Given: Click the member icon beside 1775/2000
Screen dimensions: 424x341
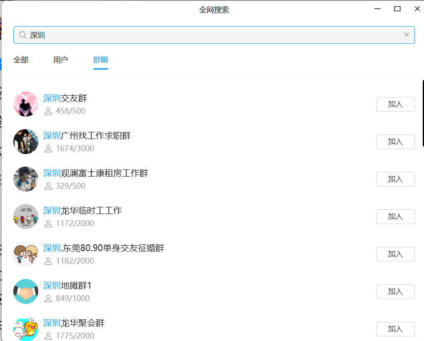Looking at the screenshot, I should pyautogui.click(x=47, y=336).
